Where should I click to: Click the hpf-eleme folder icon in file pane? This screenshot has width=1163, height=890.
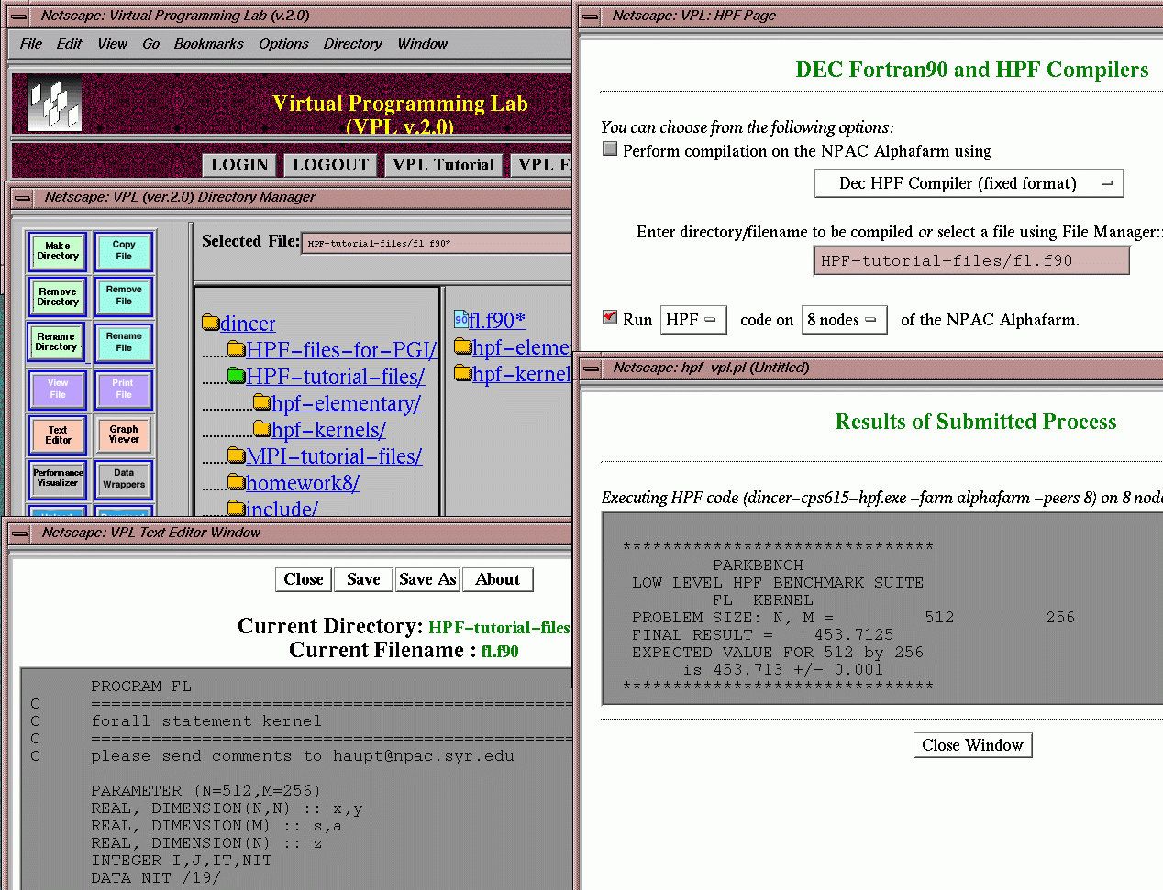463,346
